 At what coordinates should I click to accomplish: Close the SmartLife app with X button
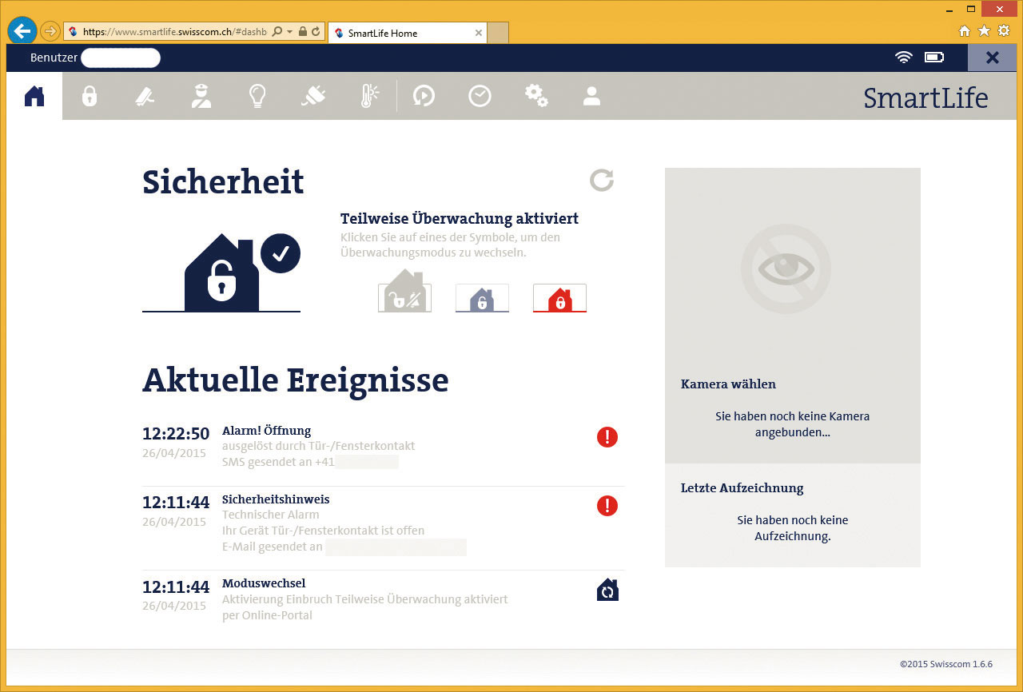click(992, 58)
